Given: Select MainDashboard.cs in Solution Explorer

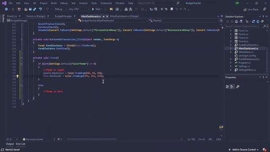Looking at the screenshot, I should [x=248, y=49].
